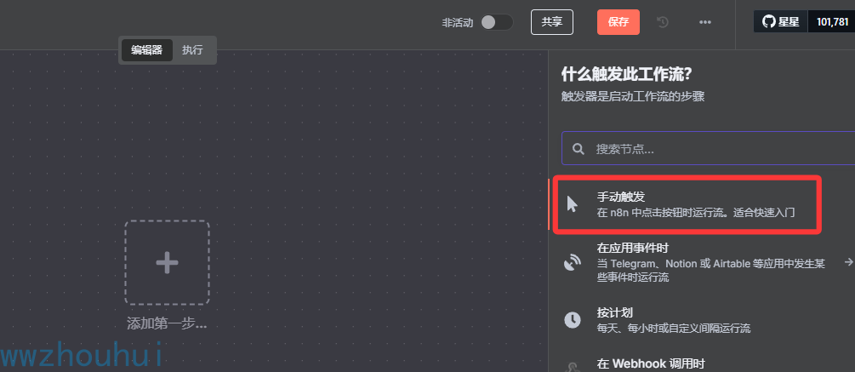
Task: Focus the 搜索节点 search field
Action: click(709, 148)
